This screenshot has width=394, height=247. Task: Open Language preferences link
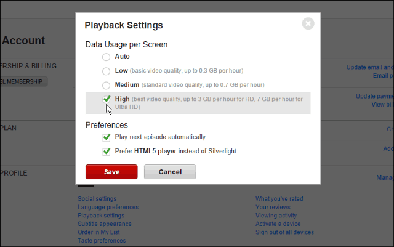108,208
